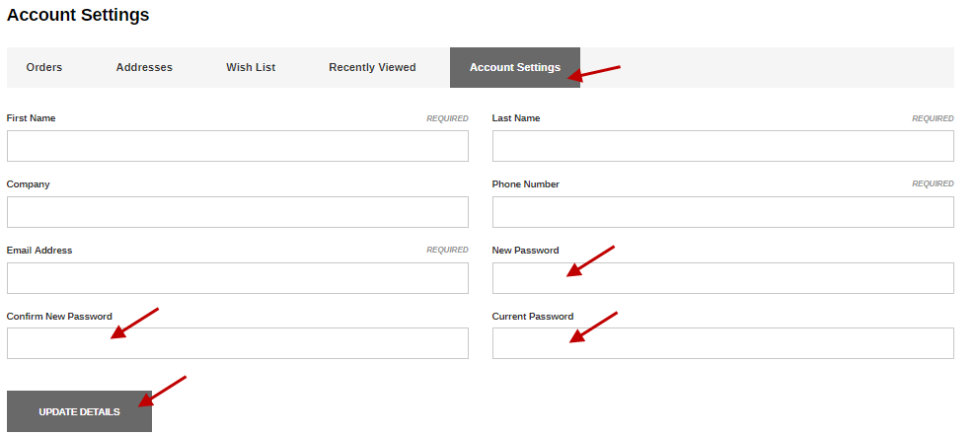Select the Account Settings tab
The image size is (976, 436).
tap(515, 67)
